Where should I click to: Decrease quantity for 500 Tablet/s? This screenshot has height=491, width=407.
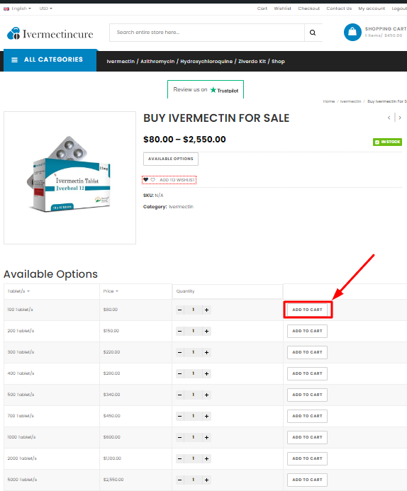coord(180,395)
